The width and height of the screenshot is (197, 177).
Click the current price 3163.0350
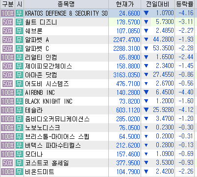(x=127, y=75)
